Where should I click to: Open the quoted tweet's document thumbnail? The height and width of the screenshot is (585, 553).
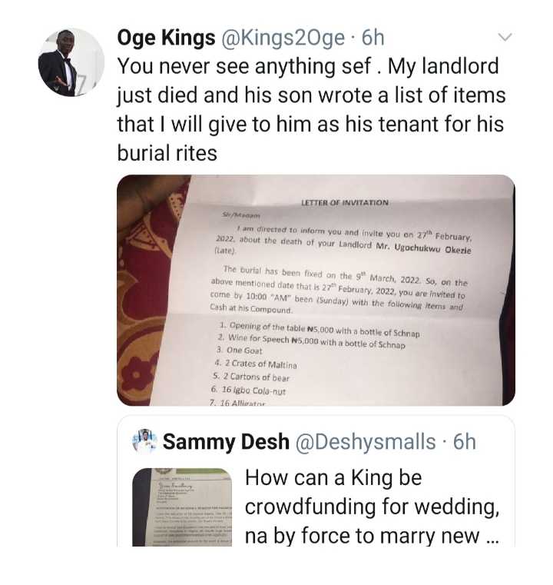(x=182, y=507)
